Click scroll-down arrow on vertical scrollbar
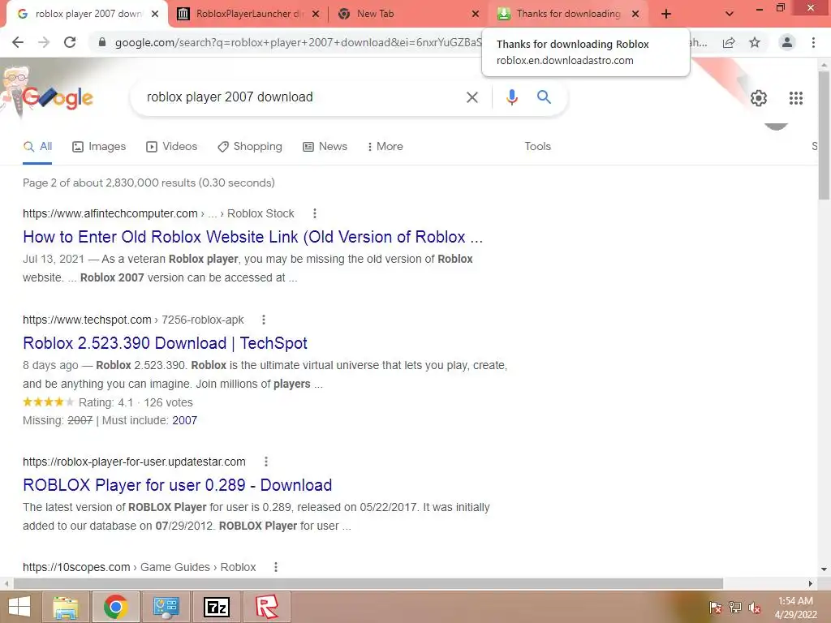This screenshot has width=831, height=623. [825, 569]
